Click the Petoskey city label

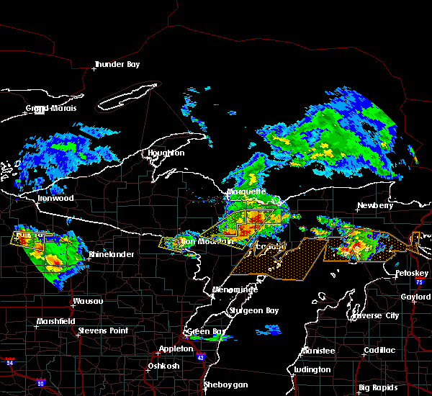tap(412, 273)
